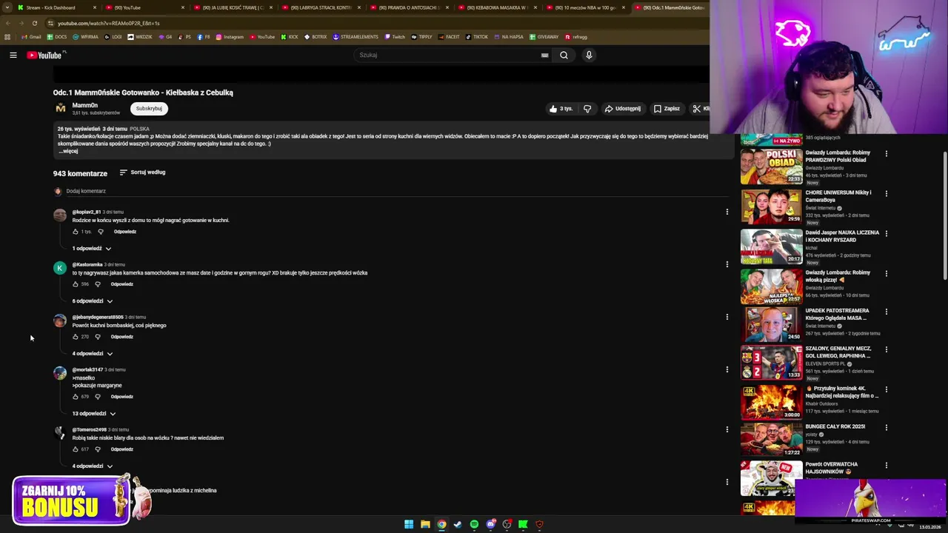Save video with Zapisz button
Image resolution: width=948 pixels, height=533 pixels.
pyautogui.click(x=667, y=109)
